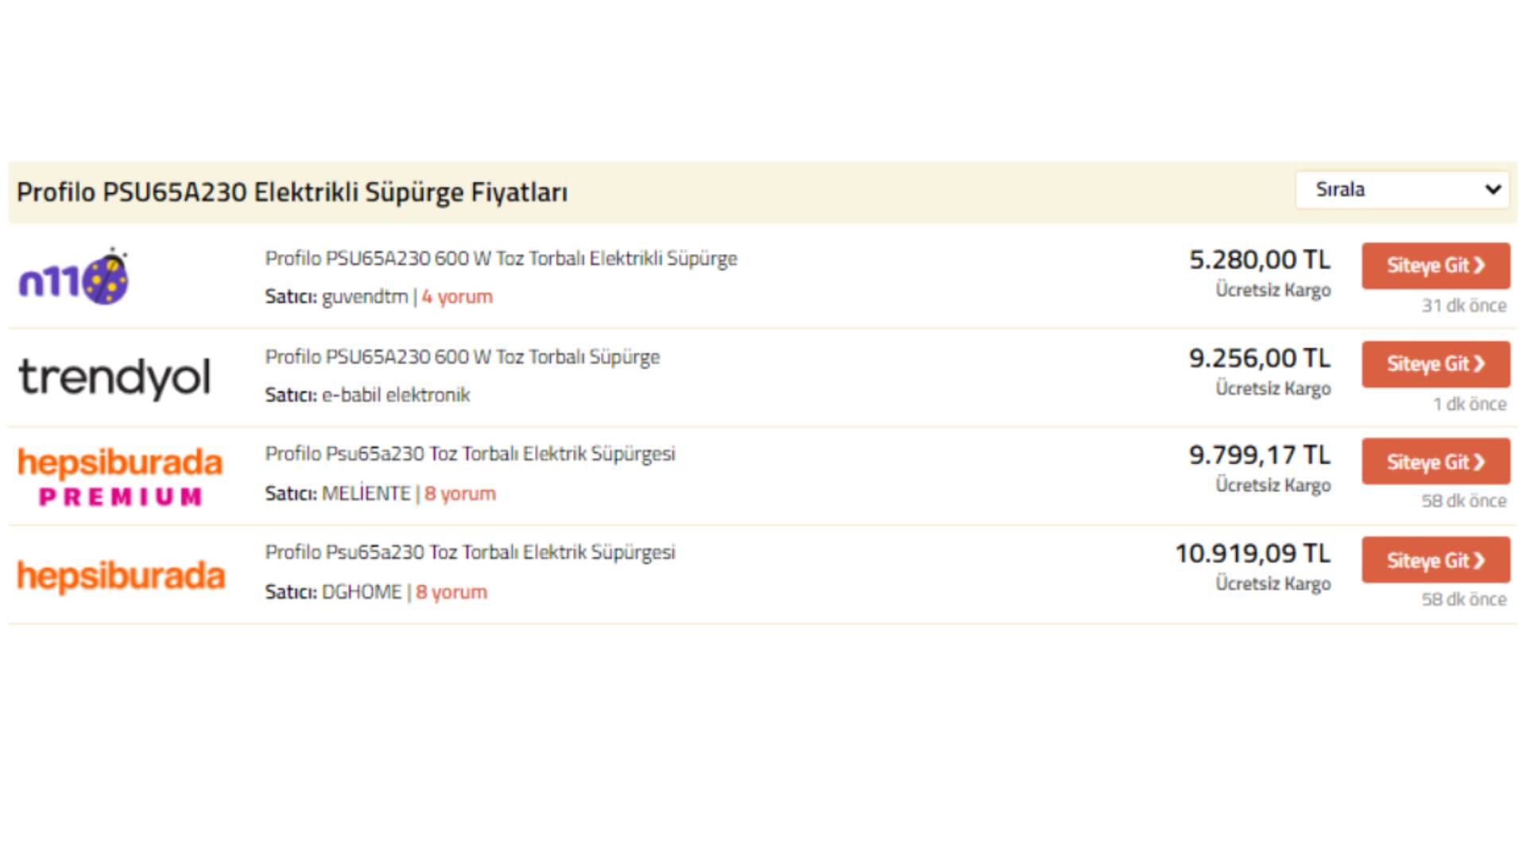Click the trendyol store logo
The height and width of the screenshot is (858, 1526).
coord(114,377)
